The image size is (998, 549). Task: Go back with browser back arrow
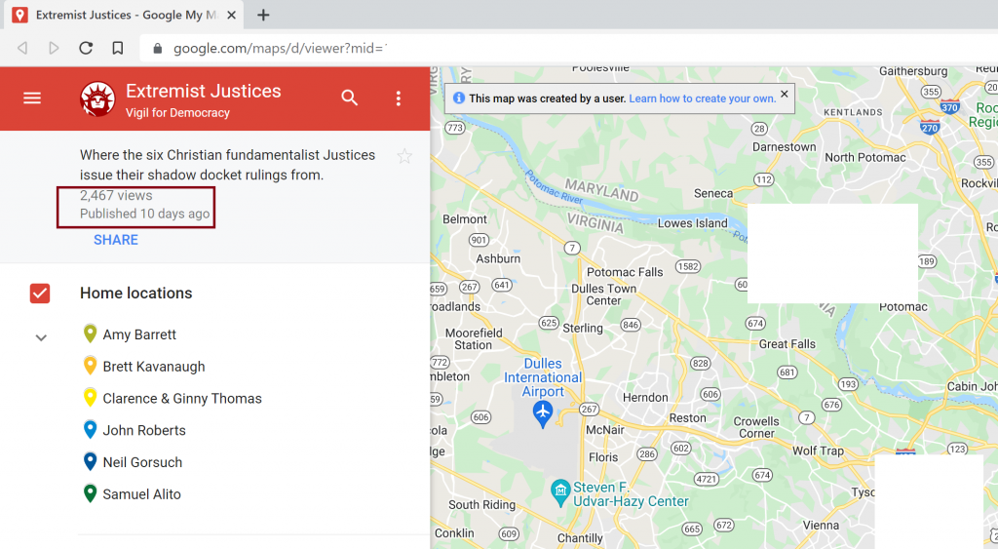[x=22, y=49]
